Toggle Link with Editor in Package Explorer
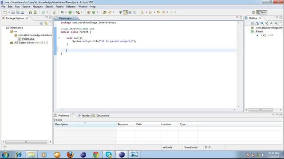Viewport: 284px width, 159px height. pos(46,23)
